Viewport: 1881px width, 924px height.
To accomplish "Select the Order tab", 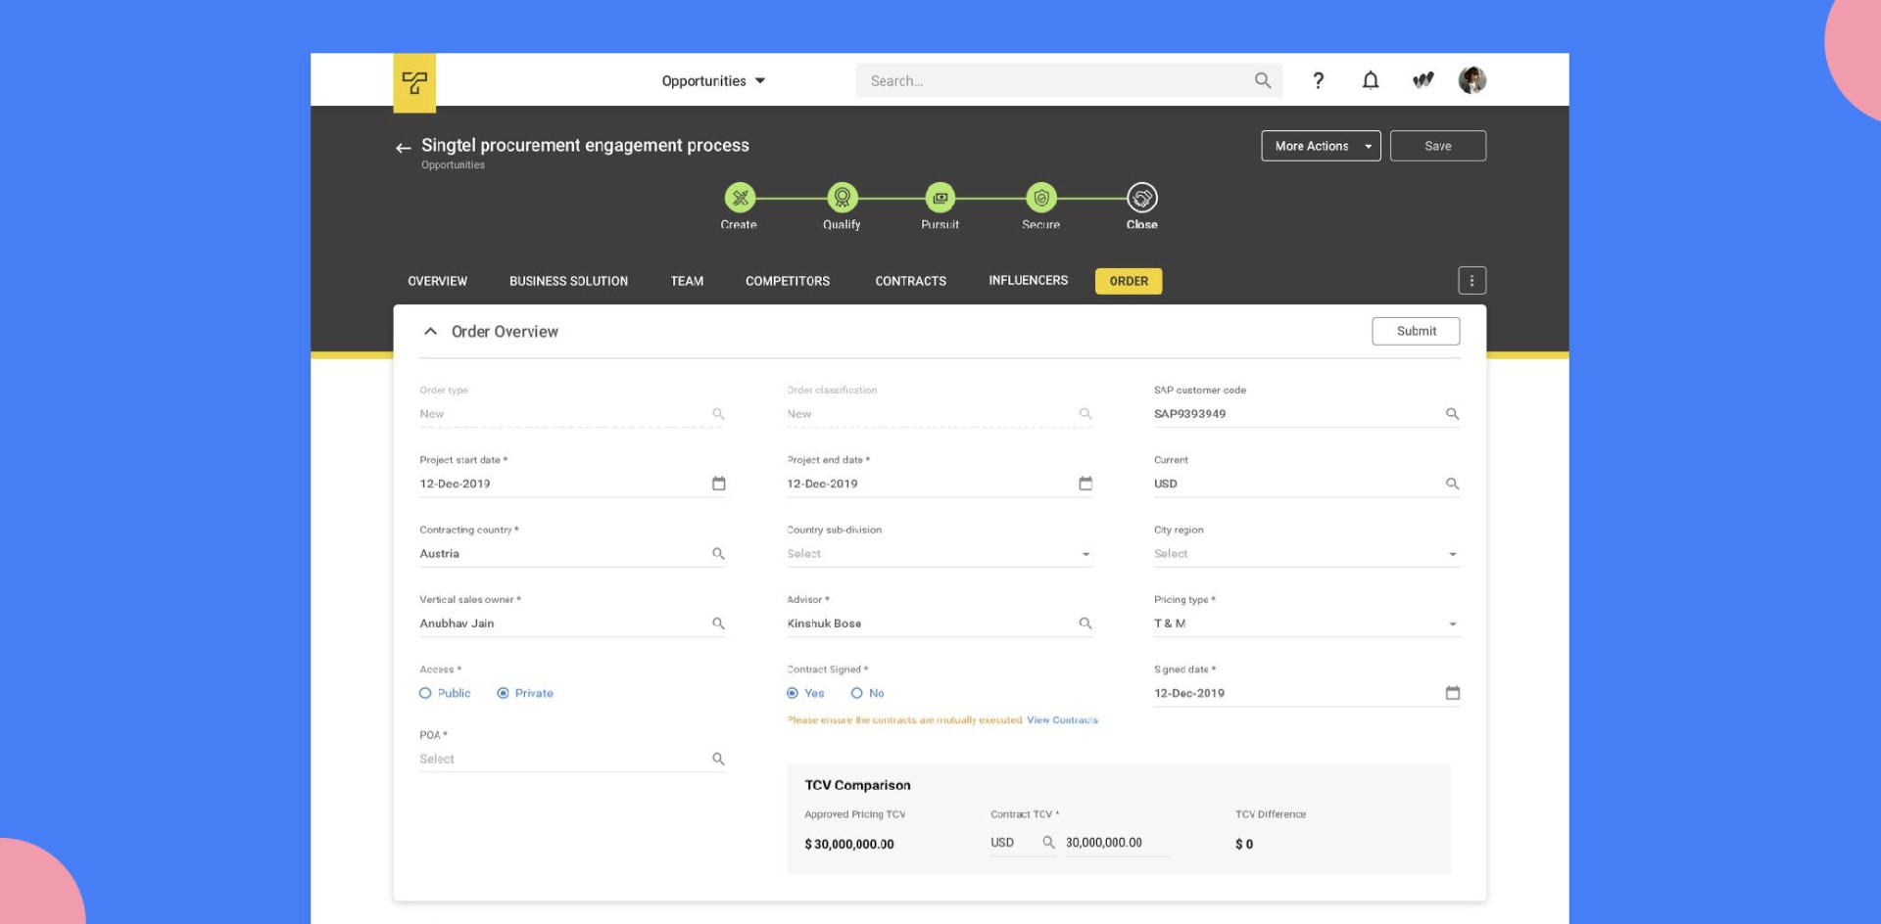I will click(x=1129, y=281).
